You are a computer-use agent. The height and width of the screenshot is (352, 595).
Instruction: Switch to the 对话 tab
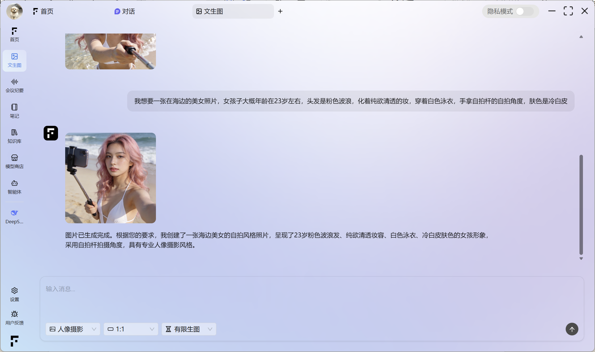[x=125, y=11]
